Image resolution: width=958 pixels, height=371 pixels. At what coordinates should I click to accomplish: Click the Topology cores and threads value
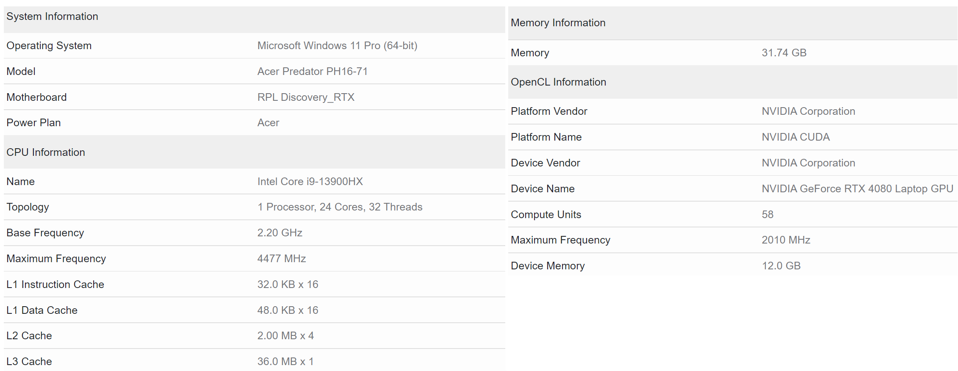340,207
